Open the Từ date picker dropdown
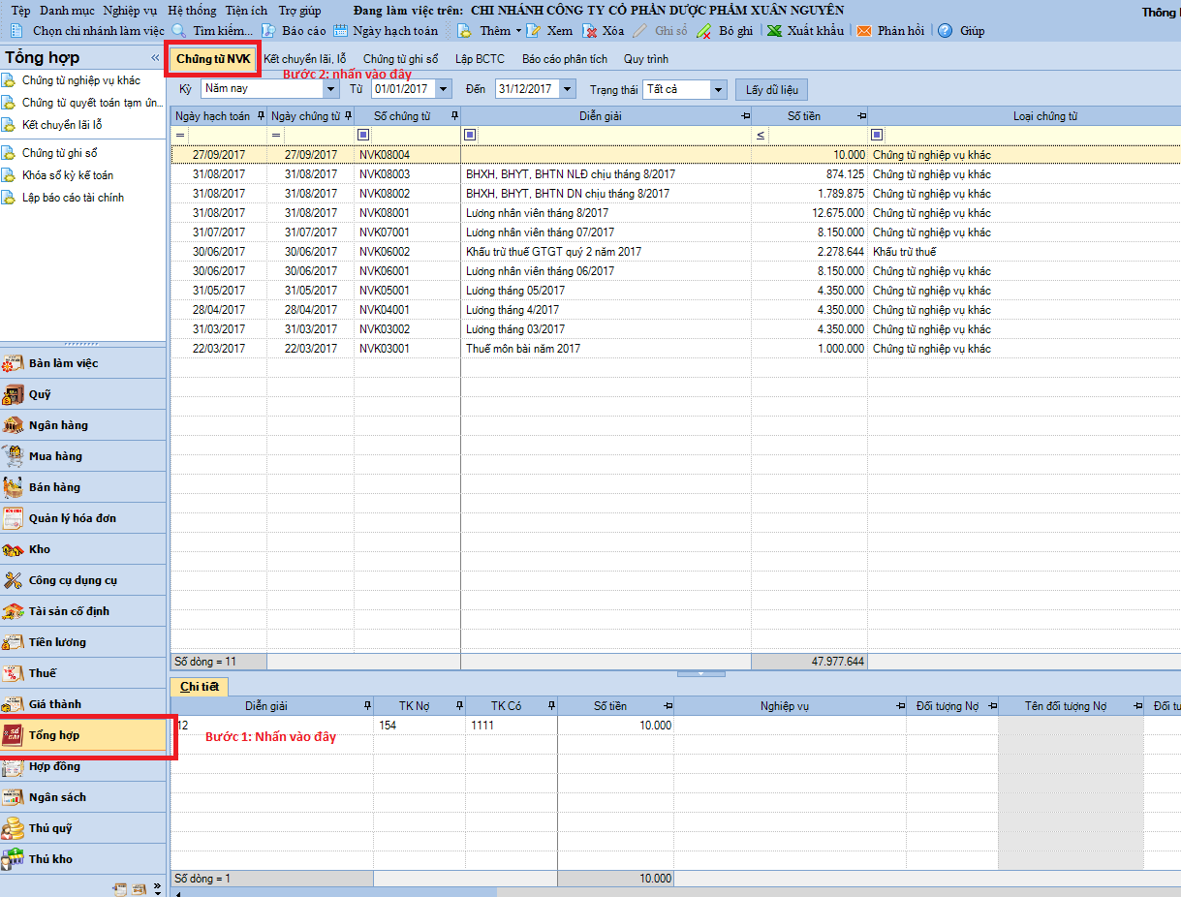This screenshot has height=897, width=1181. [x=444, y=89]
